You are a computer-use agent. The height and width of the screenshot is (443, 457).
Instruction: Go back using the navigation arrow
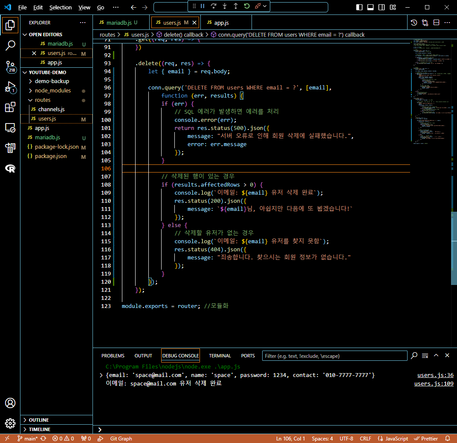tap(133, 8)
